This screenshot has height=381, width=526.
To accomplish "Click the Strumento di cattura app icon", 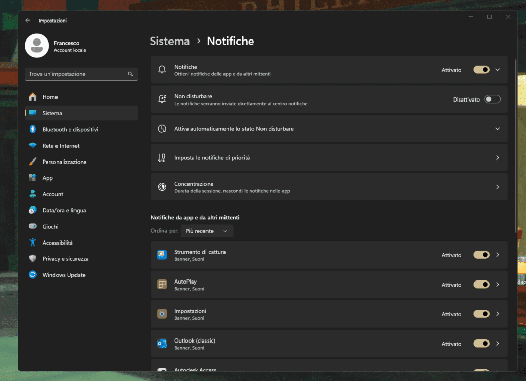I will pos(162,255).
